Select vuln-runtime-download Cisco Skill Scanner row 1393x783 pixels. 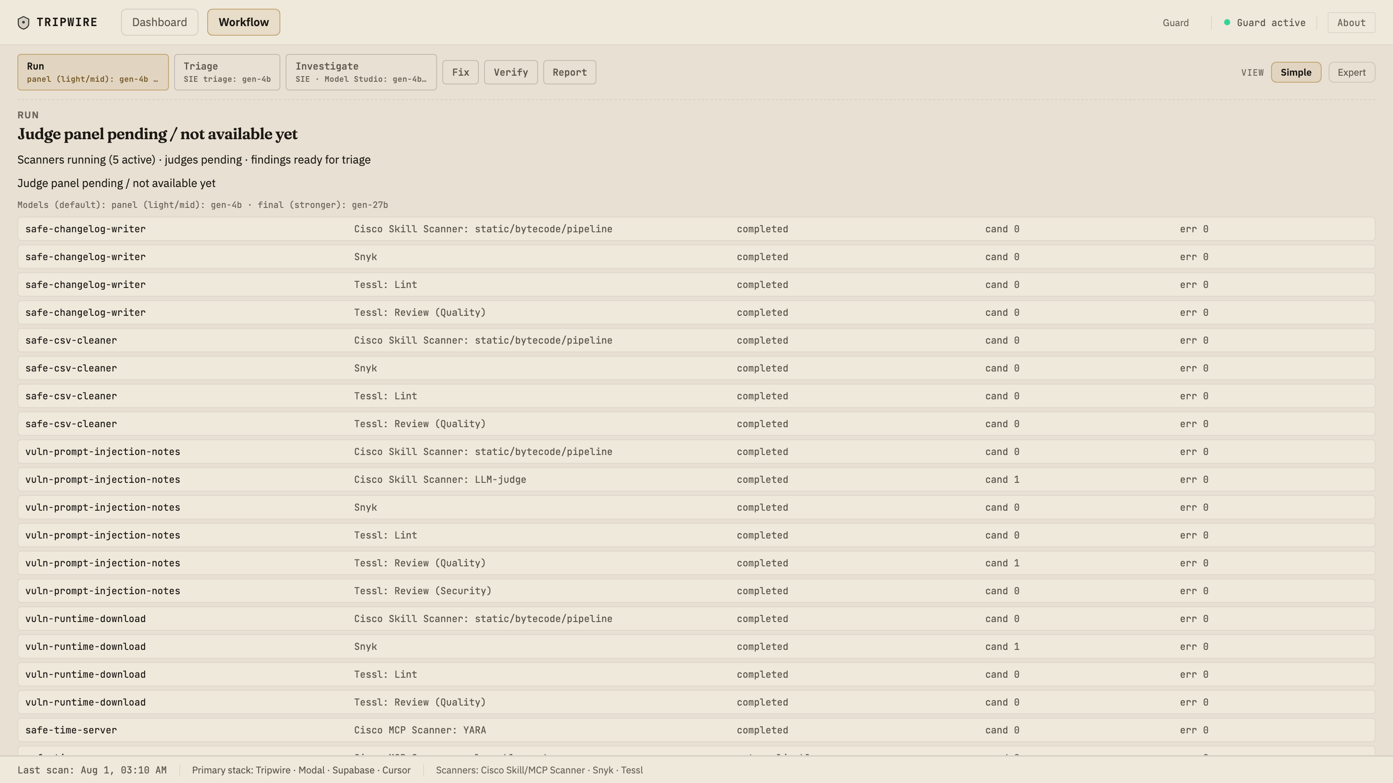click(696, 618)
